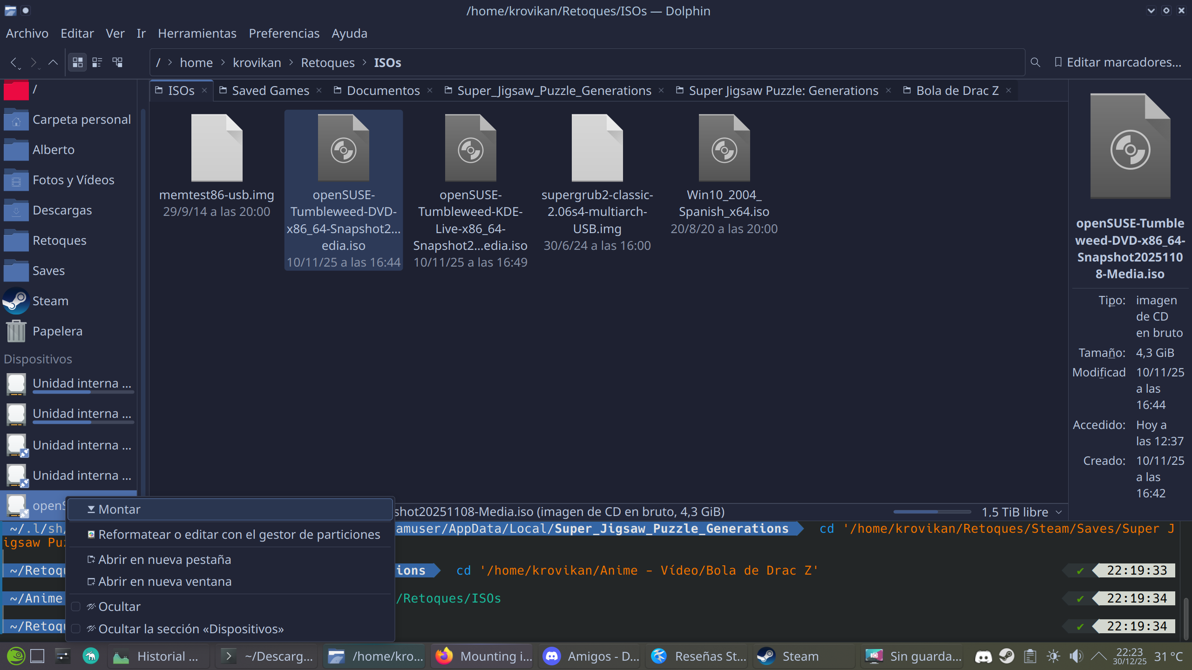Click the search magnifier icon

pyautogui.click(x=1035, y=62)
